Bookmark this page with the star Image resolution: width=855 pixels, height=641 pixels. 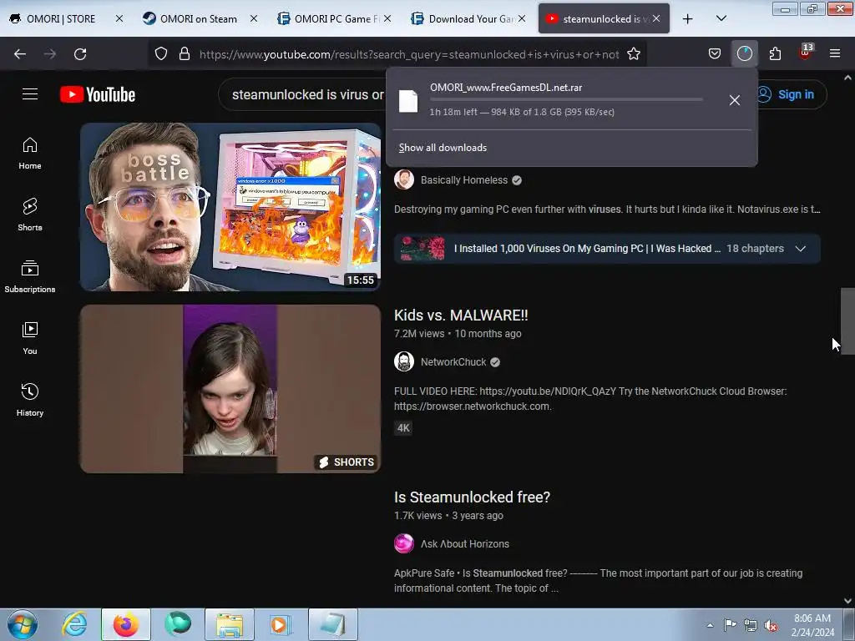point(634,54)
